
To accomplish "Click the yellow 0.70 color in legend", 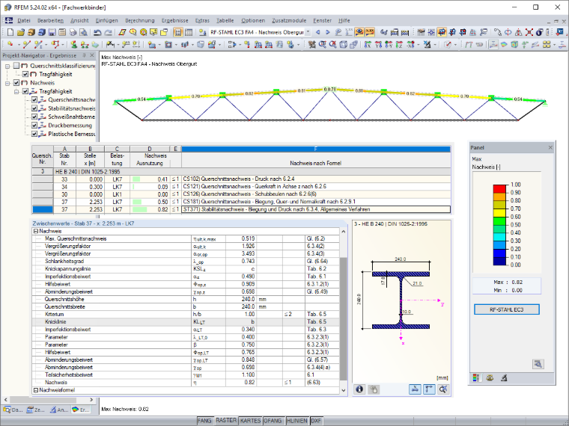I will 499,213.
